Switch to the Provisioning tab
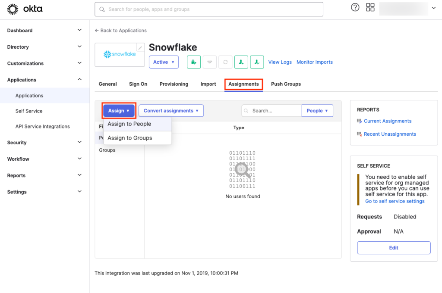This screenshot has width=442, height=293. (174, 84)
